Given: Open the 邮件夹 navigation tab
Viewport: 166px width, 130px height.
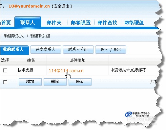Looking at the screenshot, I should coord(54,23).
